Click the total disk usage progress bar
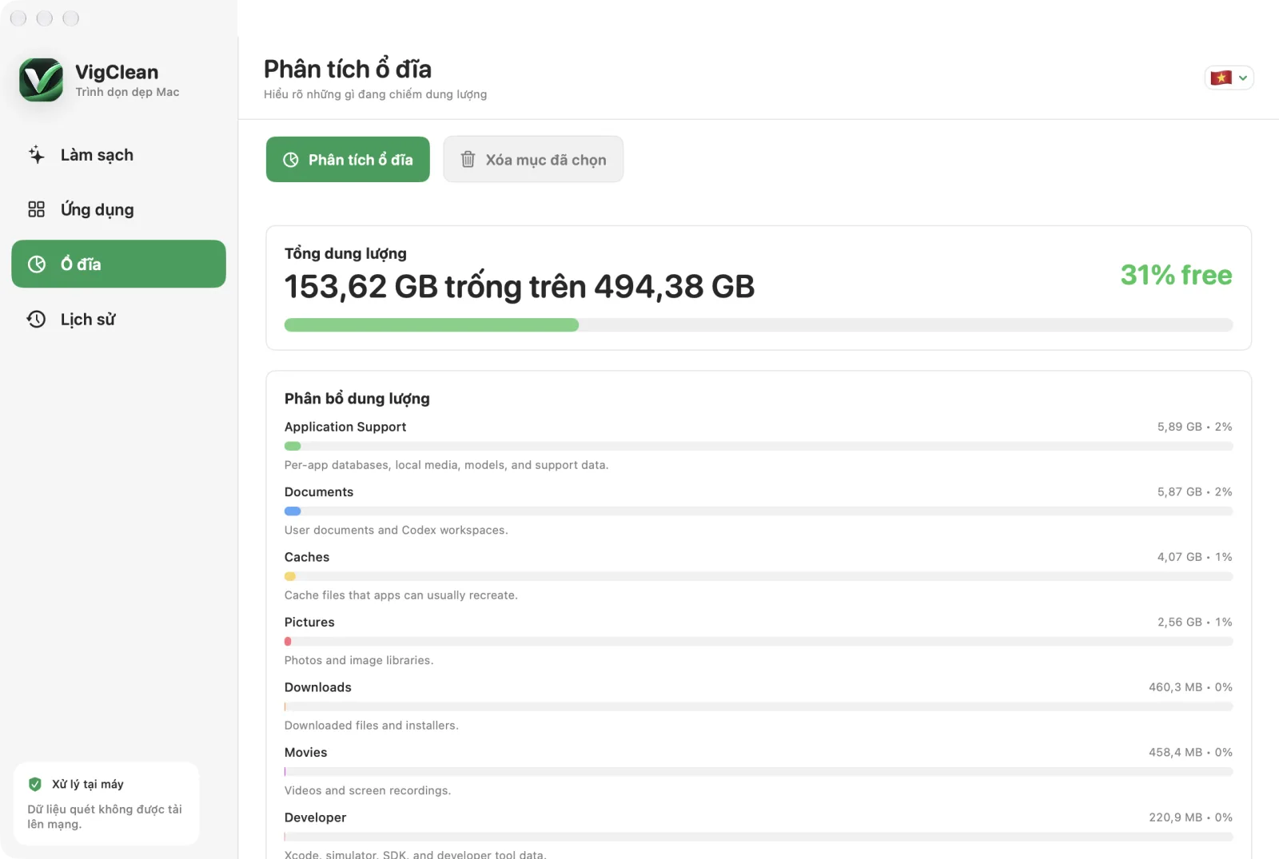1279x859 pixels. 759,325
